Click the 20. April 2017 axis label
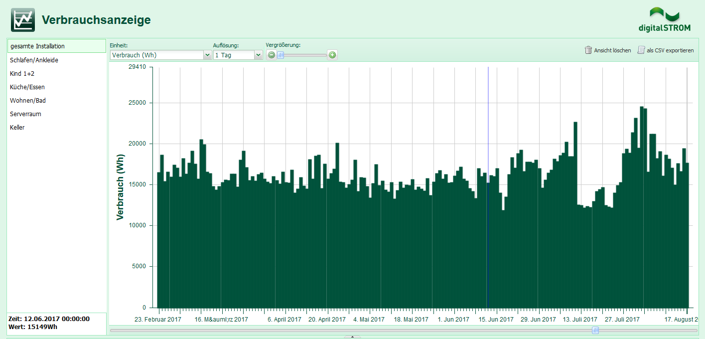 coord(327,319)
